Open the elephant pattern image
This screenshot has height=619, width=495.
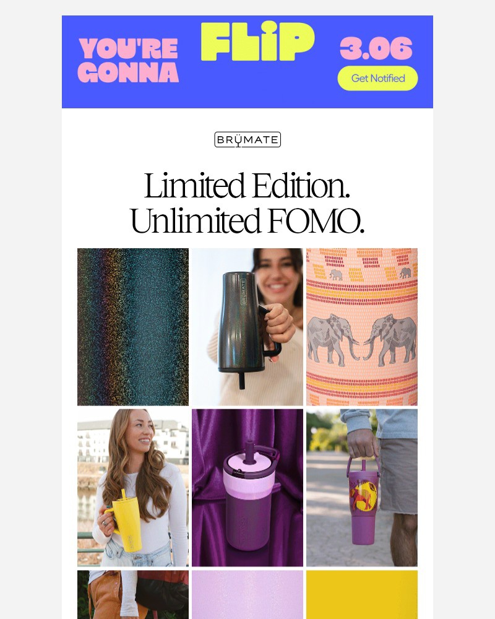(362, 327)
